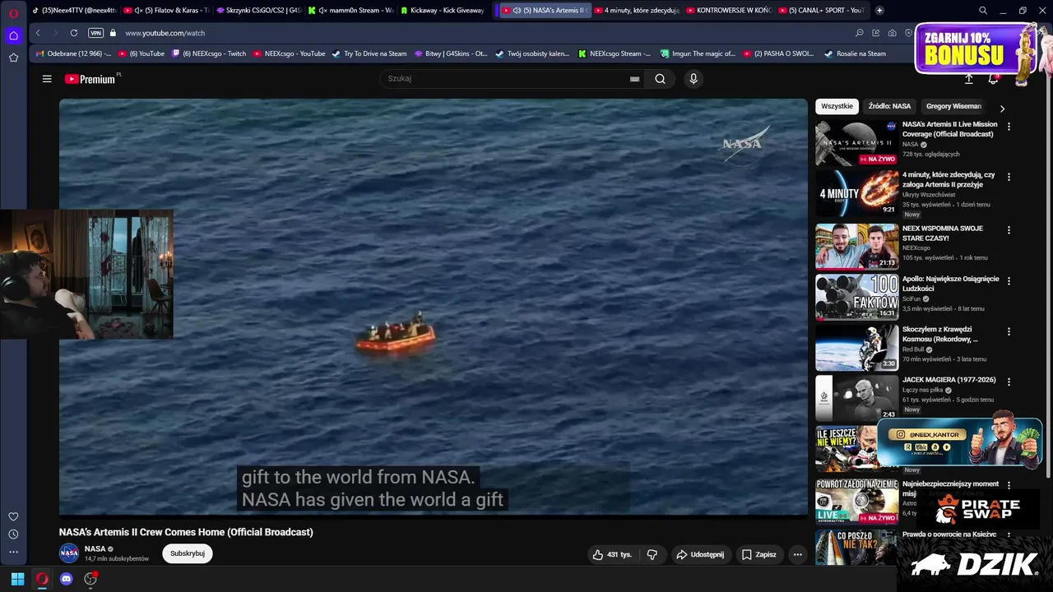Switch to Kickaway Giveaway tab
Viewport: 1053px width, 592px height.
tap(443, 11)
